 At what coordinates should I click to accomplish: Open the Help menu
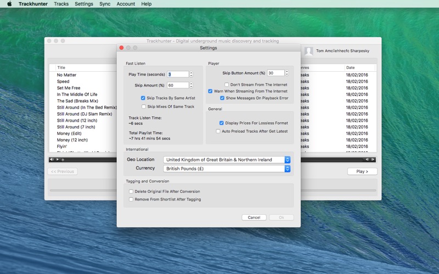146,4
